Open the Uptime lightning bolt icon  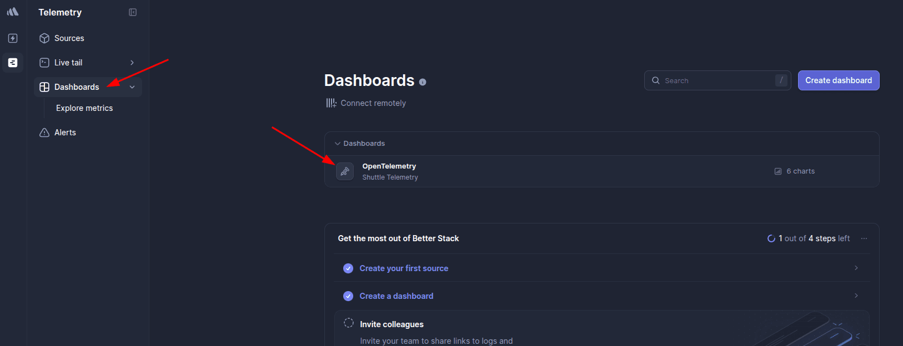coord(13,38)
